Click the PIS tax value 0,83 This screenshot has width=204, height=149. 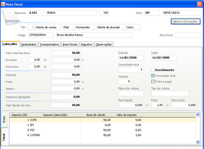[x=138, y=130]
